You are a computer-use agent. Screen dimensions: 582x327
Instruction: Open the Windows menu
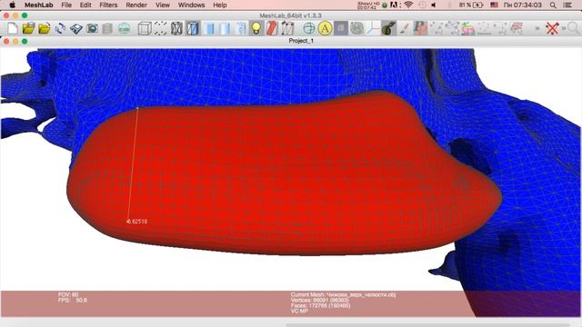[x=191, y=5]
